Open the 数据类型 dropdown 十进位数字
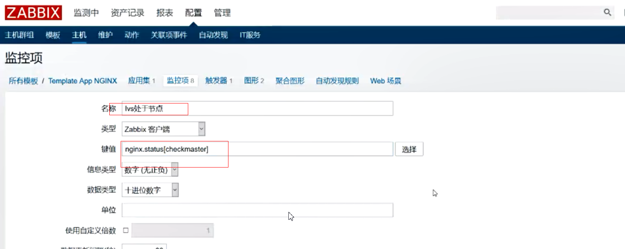The image size is (625, 249). [x=150, y=190]
